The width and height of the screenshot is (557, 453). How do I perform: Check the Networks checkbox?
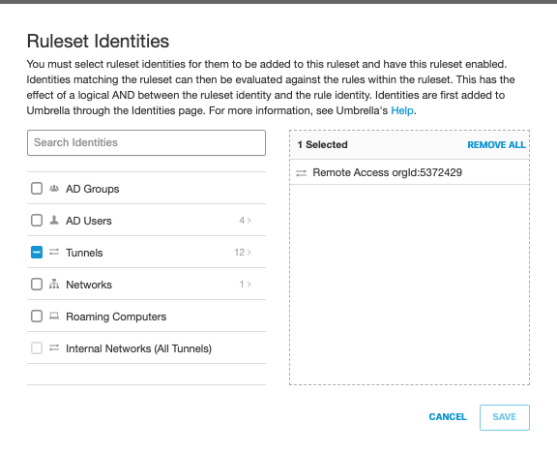(x=37, y=285)
